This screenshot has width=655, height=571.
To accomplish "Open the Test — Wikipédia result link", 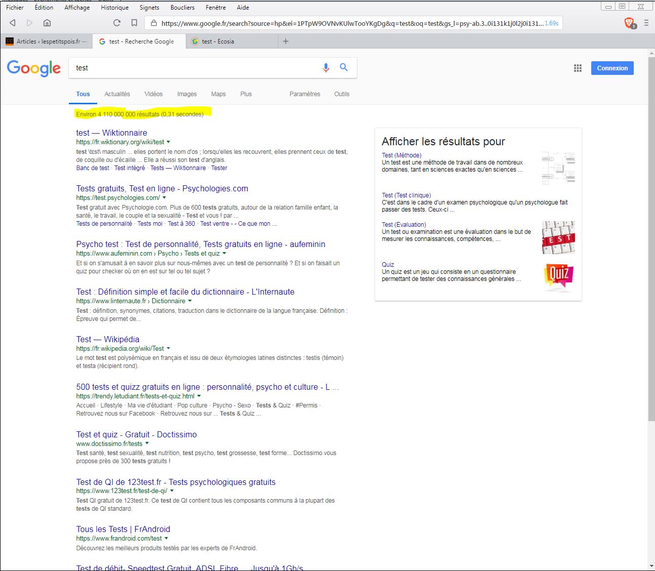I will (108, 339).
